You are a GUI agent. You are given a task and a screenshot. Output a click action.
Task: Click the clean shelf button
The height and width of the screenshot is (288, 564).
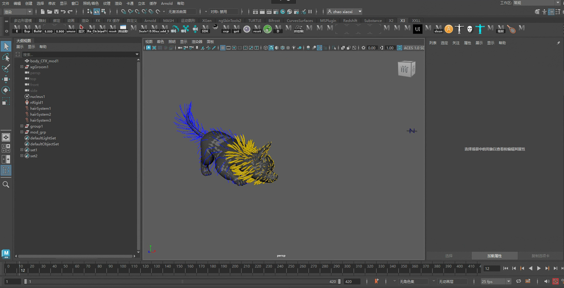tap(438, 29)
